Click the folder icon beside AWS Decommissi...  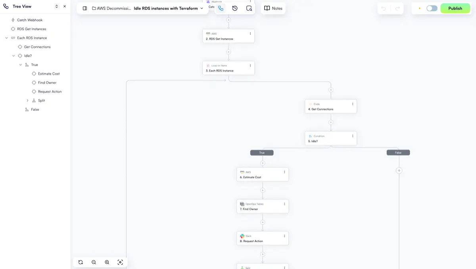[x=93, y=8]
